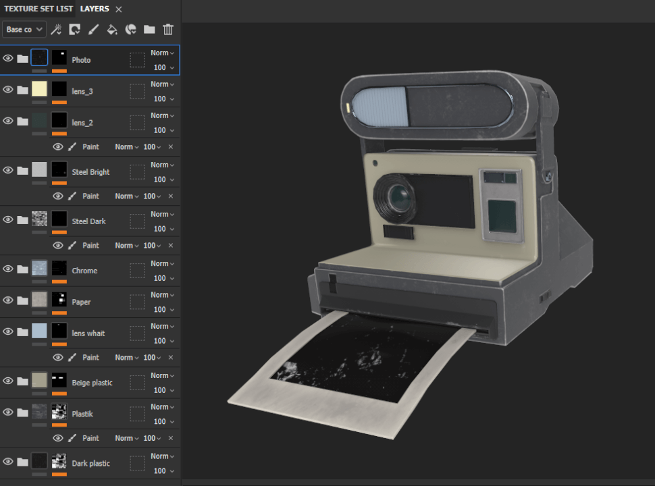Hide the Paint effect under lens_2

[58, 146]
